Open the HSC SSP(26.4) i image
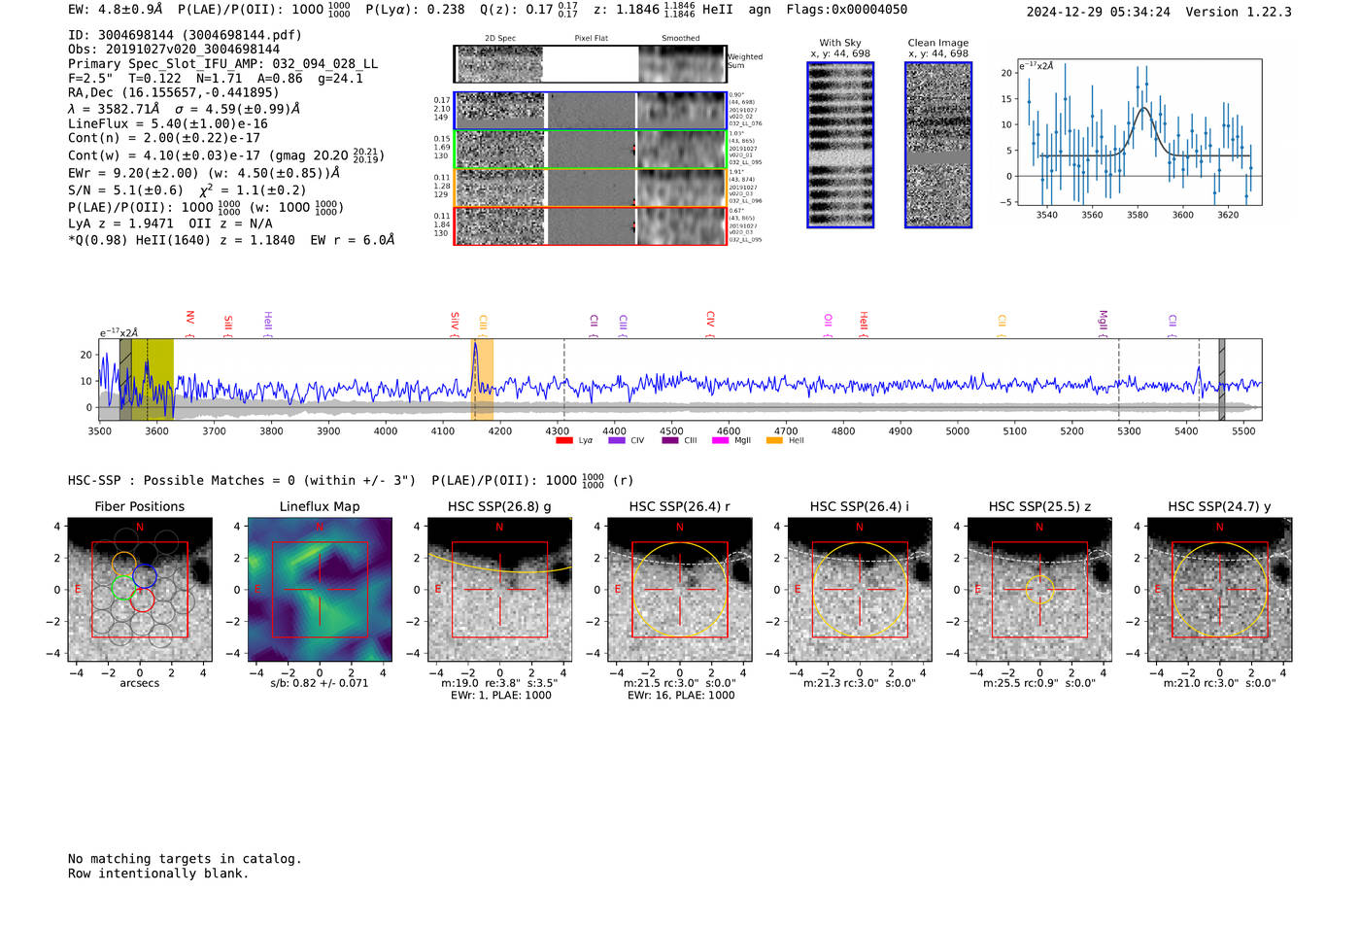Viewport: 1360px width, 926px height. pos(860,590)
